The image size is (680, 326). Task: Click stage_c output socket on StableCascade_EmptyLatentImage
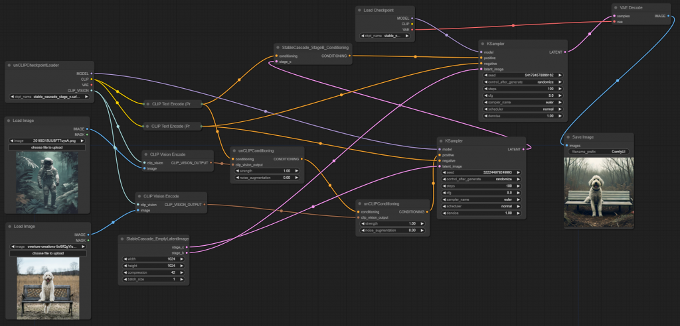pyautogui.click(x=187, y=247)
